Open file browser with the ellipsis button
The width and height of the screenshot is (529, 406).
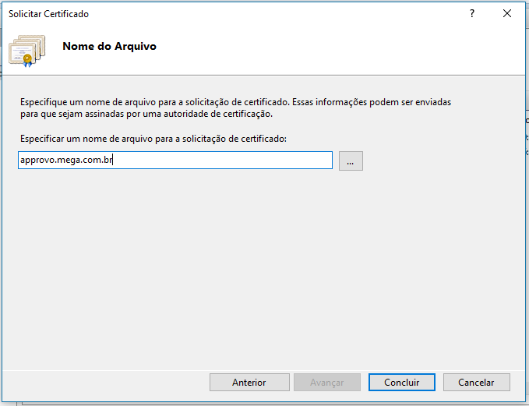[351, 161]
